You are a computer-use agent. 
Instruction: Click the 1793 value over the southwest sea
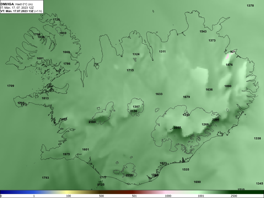click(45, 178)
